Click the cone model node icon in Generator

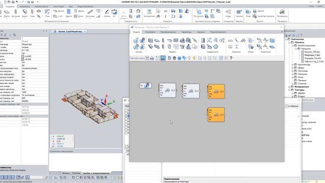(188, 47)
